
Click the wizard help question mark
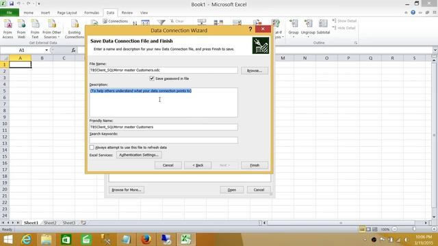pos(250,29)
